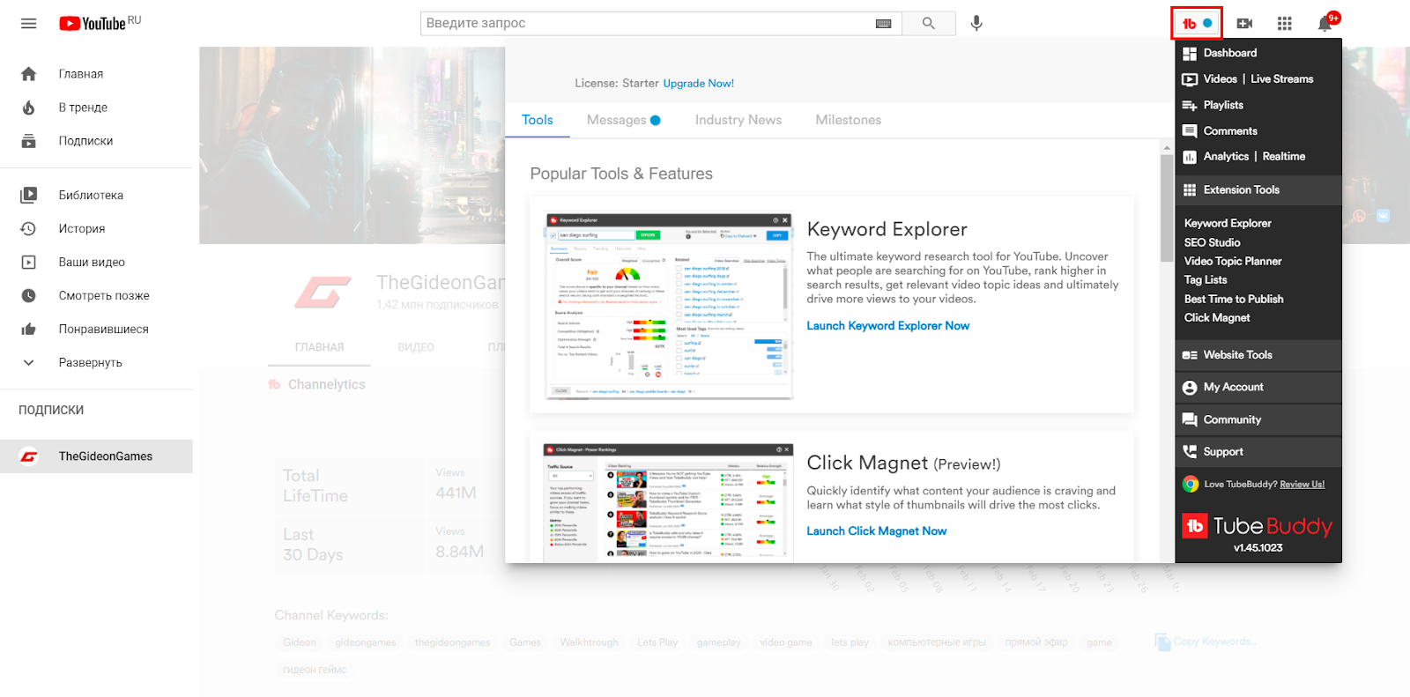
Task: Click the Keyword Explorer preview thumbnail
Action: coord(669,306)
